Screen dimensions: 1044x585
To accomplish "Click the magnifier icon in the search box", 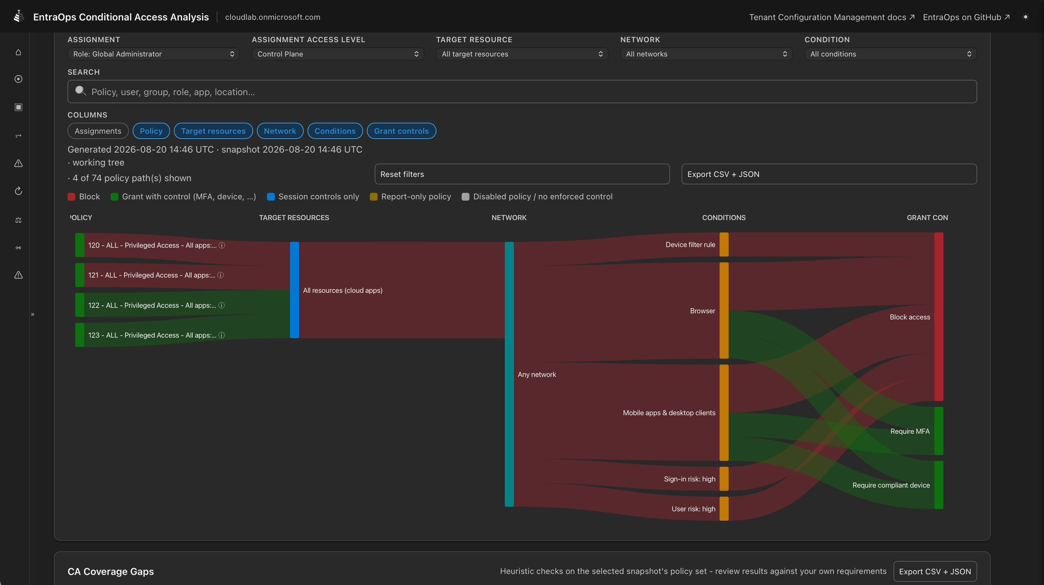I will point(81,91).
